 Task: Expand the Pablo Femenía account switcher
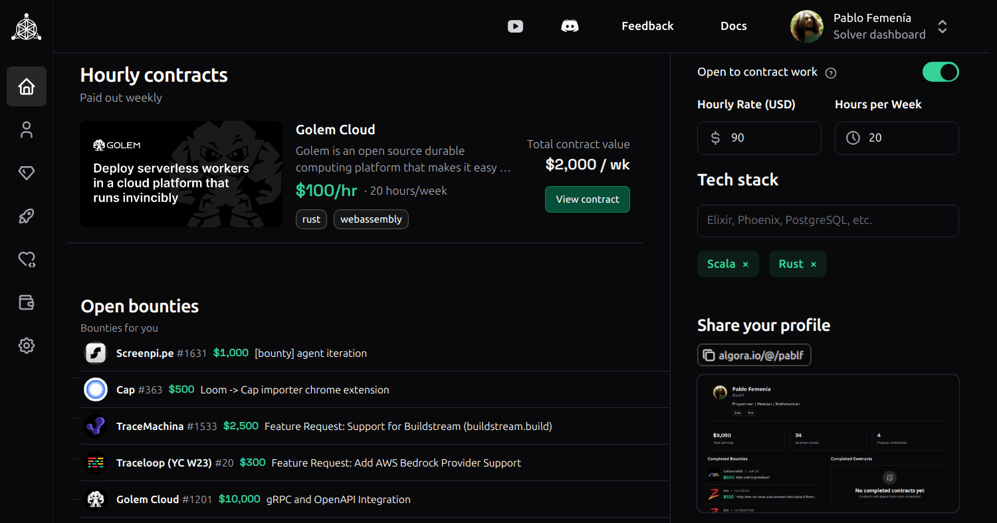pos(942,27)
